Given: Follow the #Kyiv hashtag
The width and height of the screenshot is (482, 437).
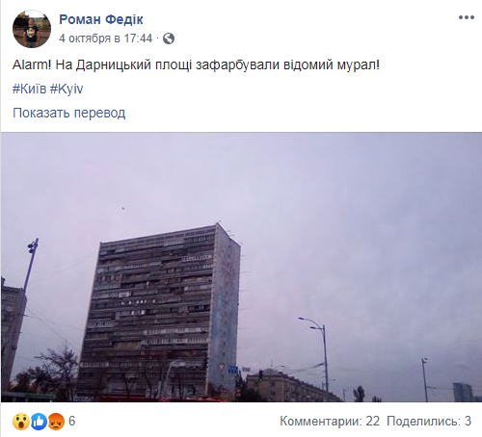Looking at the screenshot, I should coord(67,89).
